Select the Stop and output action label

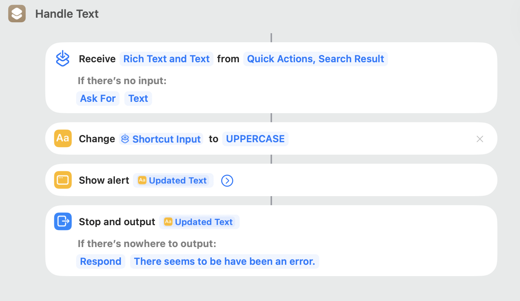pos(117,222)
